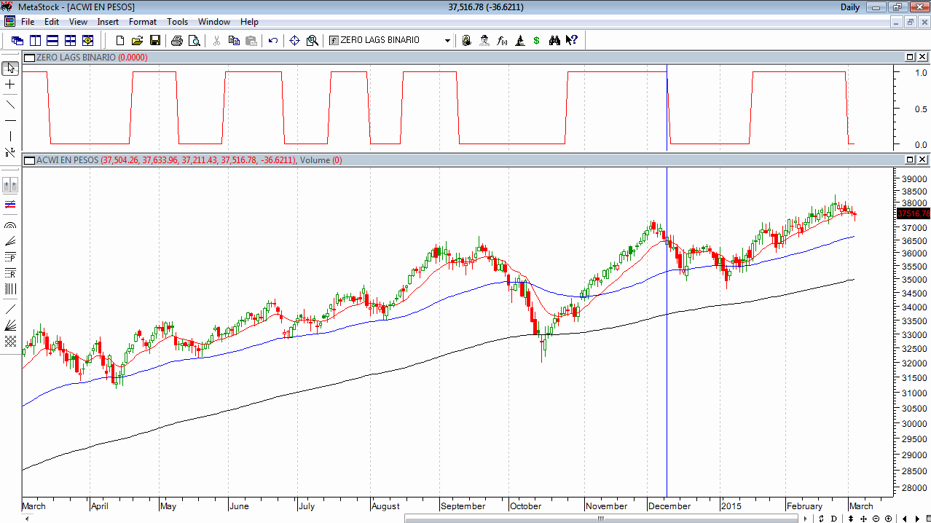Viewport: 931px width, 523px height.
Task: Open the Insert menu
Action: coord(108,22)
